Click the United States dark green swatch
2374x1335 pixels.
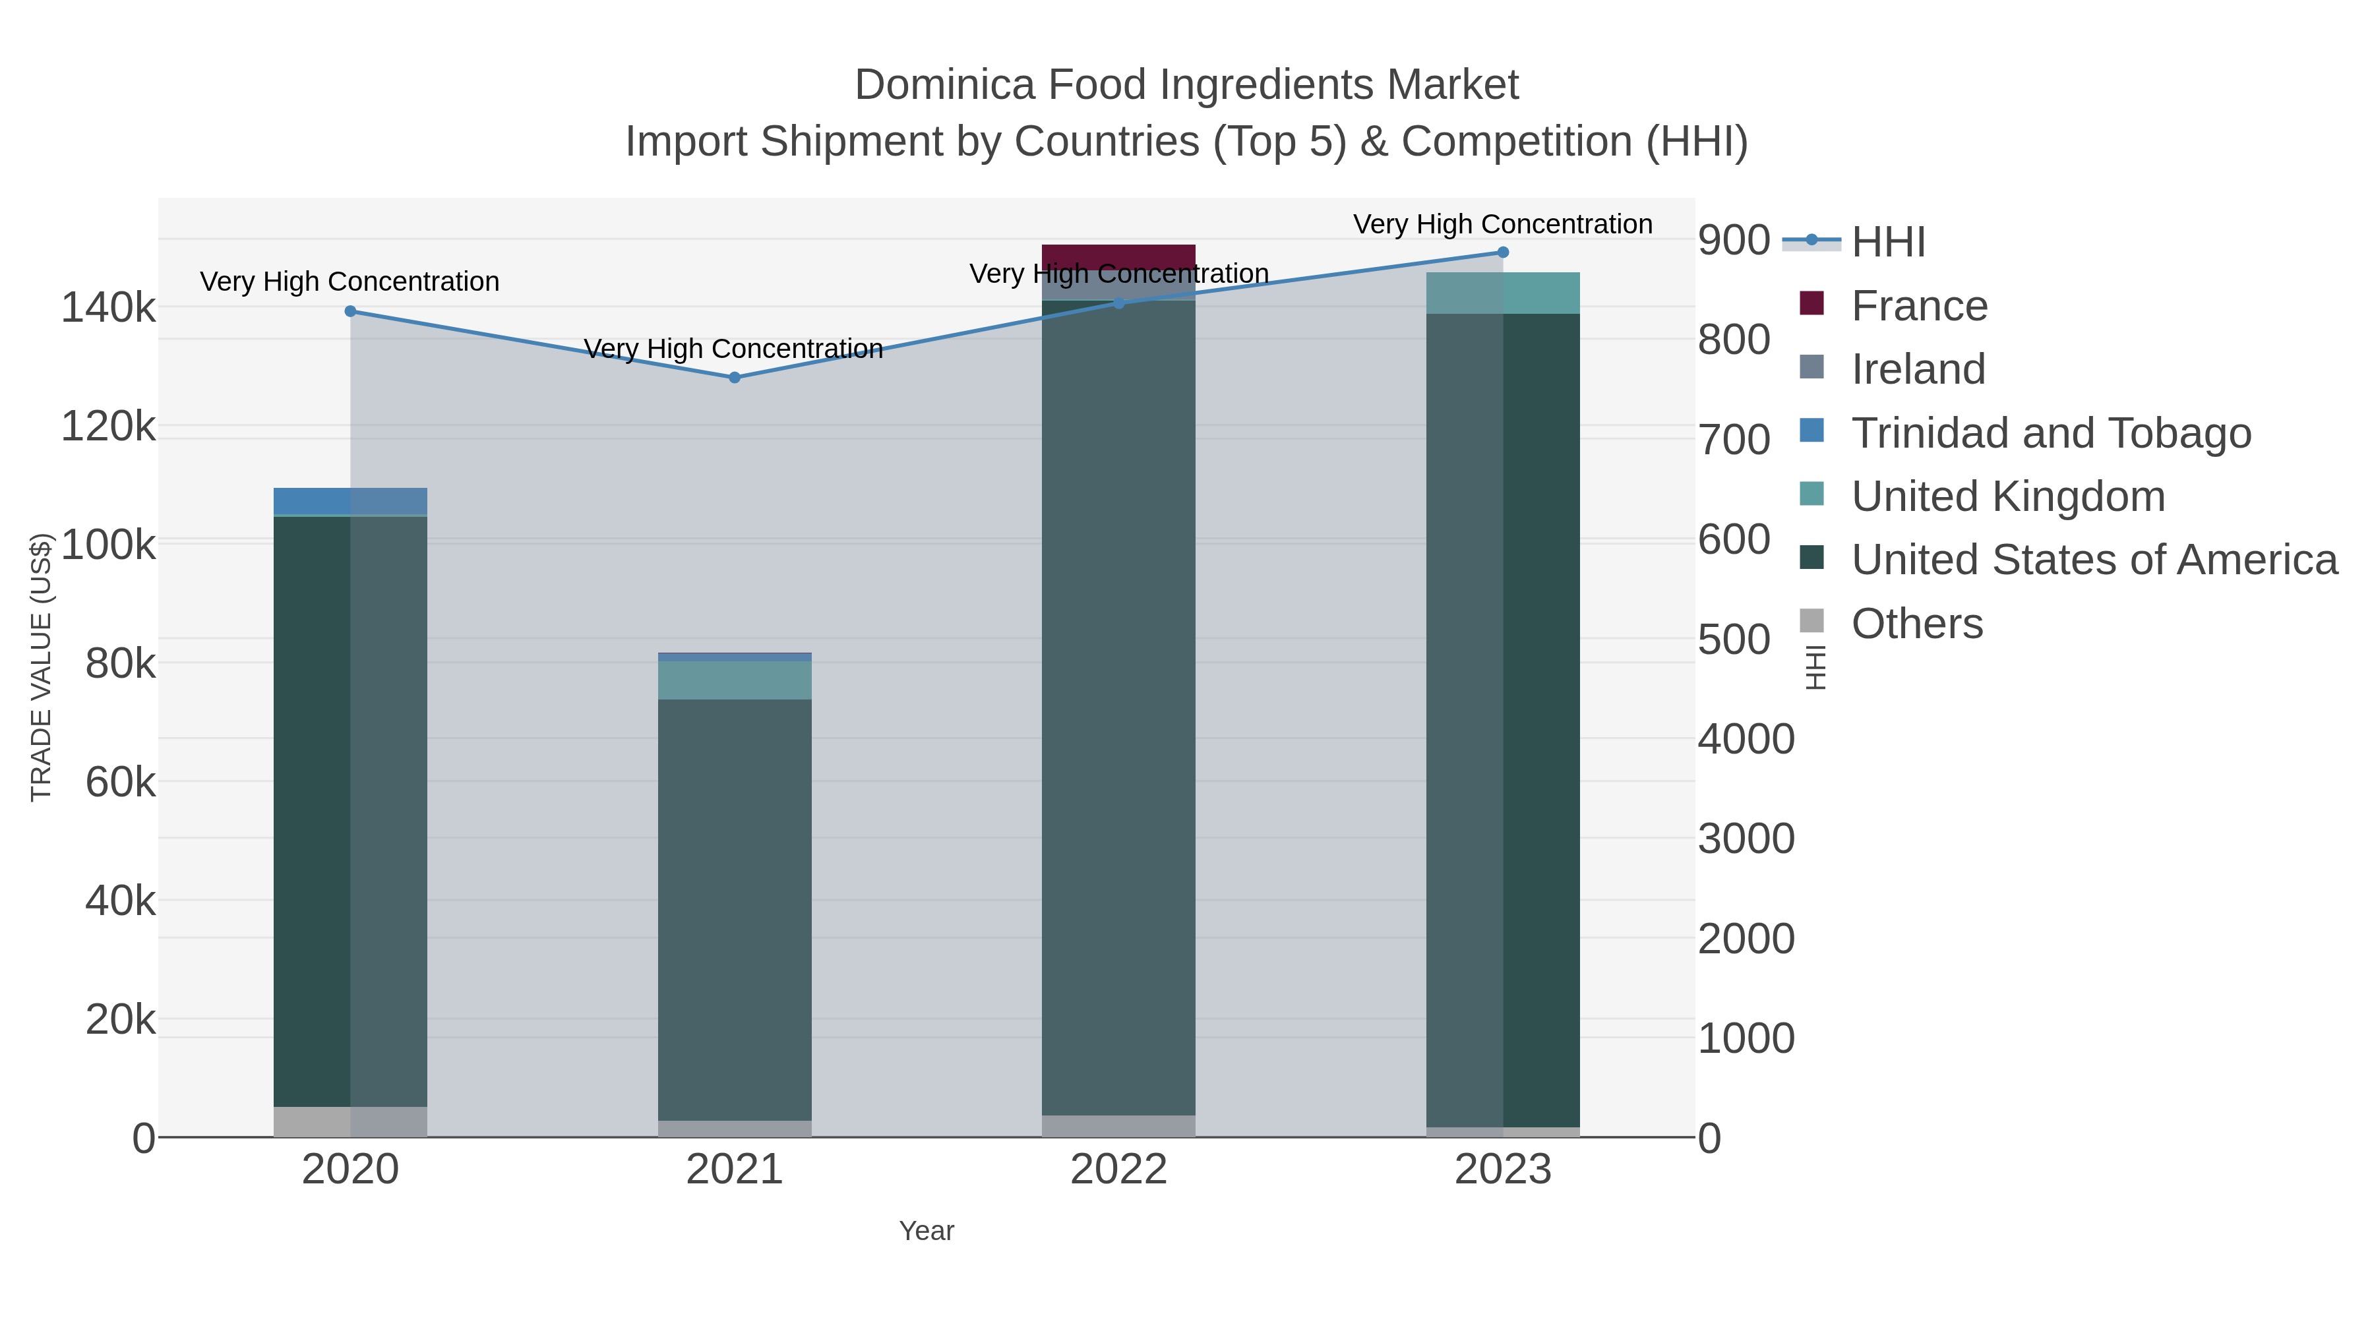[x=1812, y=557]
